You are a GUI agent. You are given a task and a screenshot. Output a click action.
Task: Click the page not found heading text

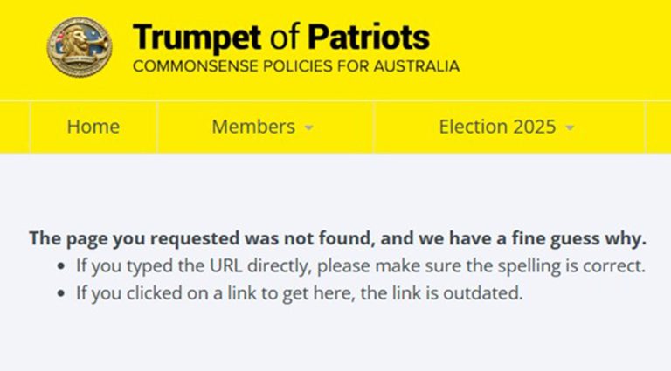(337, 238)
